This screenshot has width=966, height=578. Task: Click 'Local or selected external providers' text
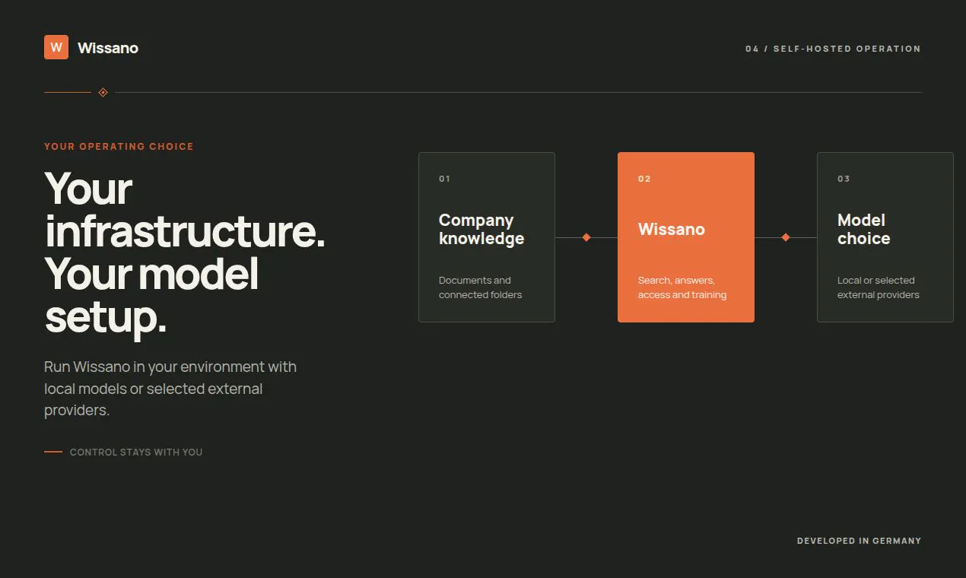pyautogui.click(x=879, y=287)
